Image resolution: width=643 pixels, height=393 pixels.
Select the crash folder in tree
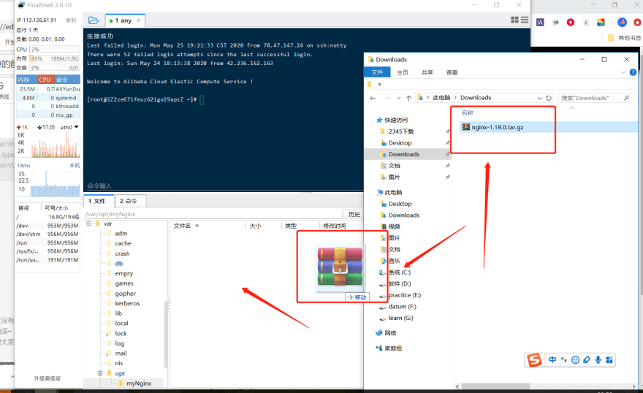[122, 253]
